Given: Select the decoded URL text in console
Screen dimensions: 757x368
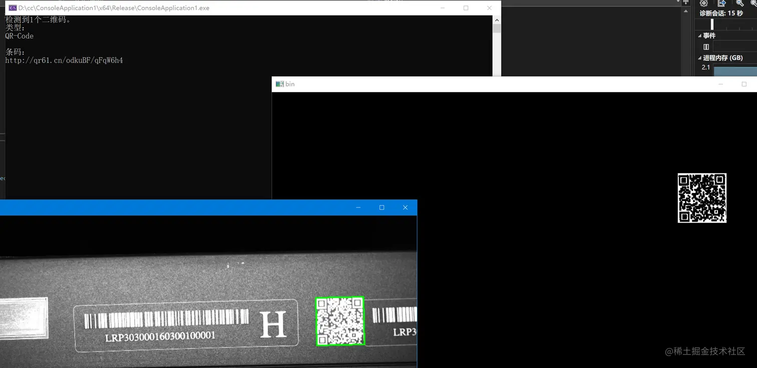Looking at the screenshot, I should (x=64, y=60).
